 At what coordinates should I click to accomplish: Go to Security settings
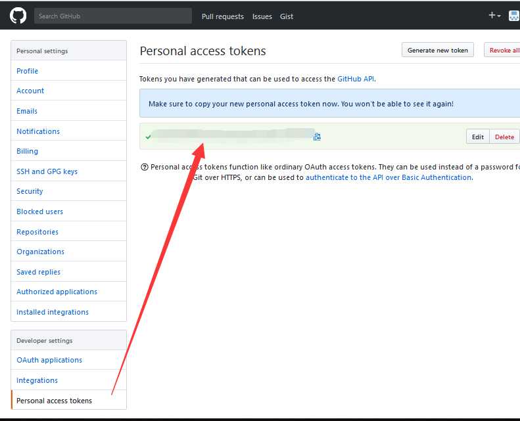click(x=68, y=191)
